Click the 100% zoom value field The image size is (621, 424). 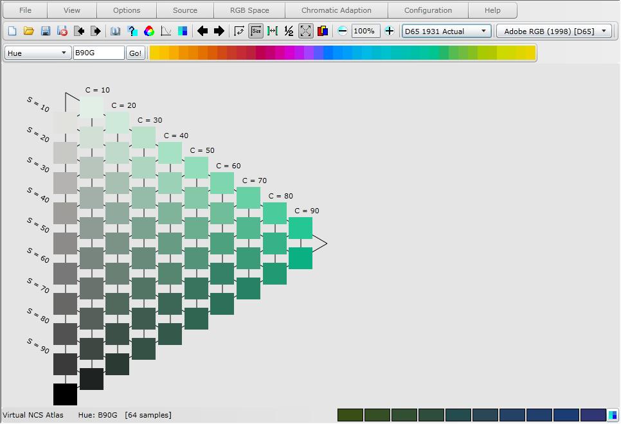[366, 31]
